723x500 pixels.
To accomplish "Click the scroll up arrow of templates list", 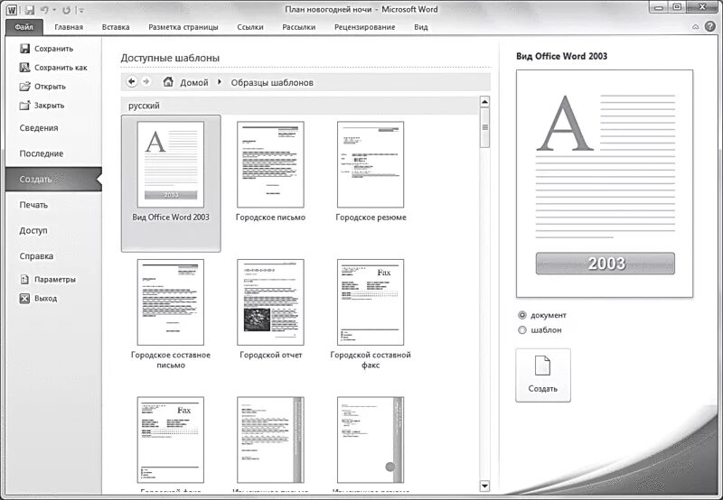I will 484,101.
